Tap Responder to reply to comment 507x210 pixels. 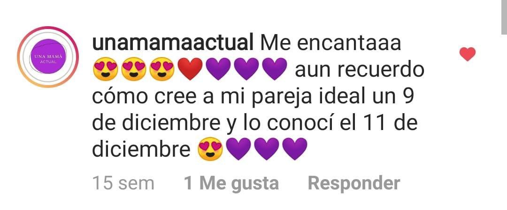click(x=354, y=183)
